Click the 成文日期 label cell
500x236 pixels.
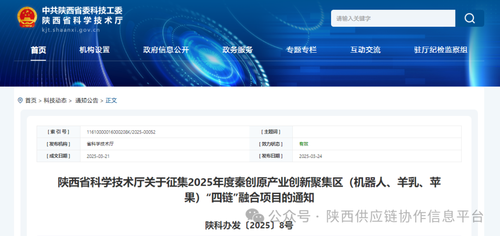[58, 156]
